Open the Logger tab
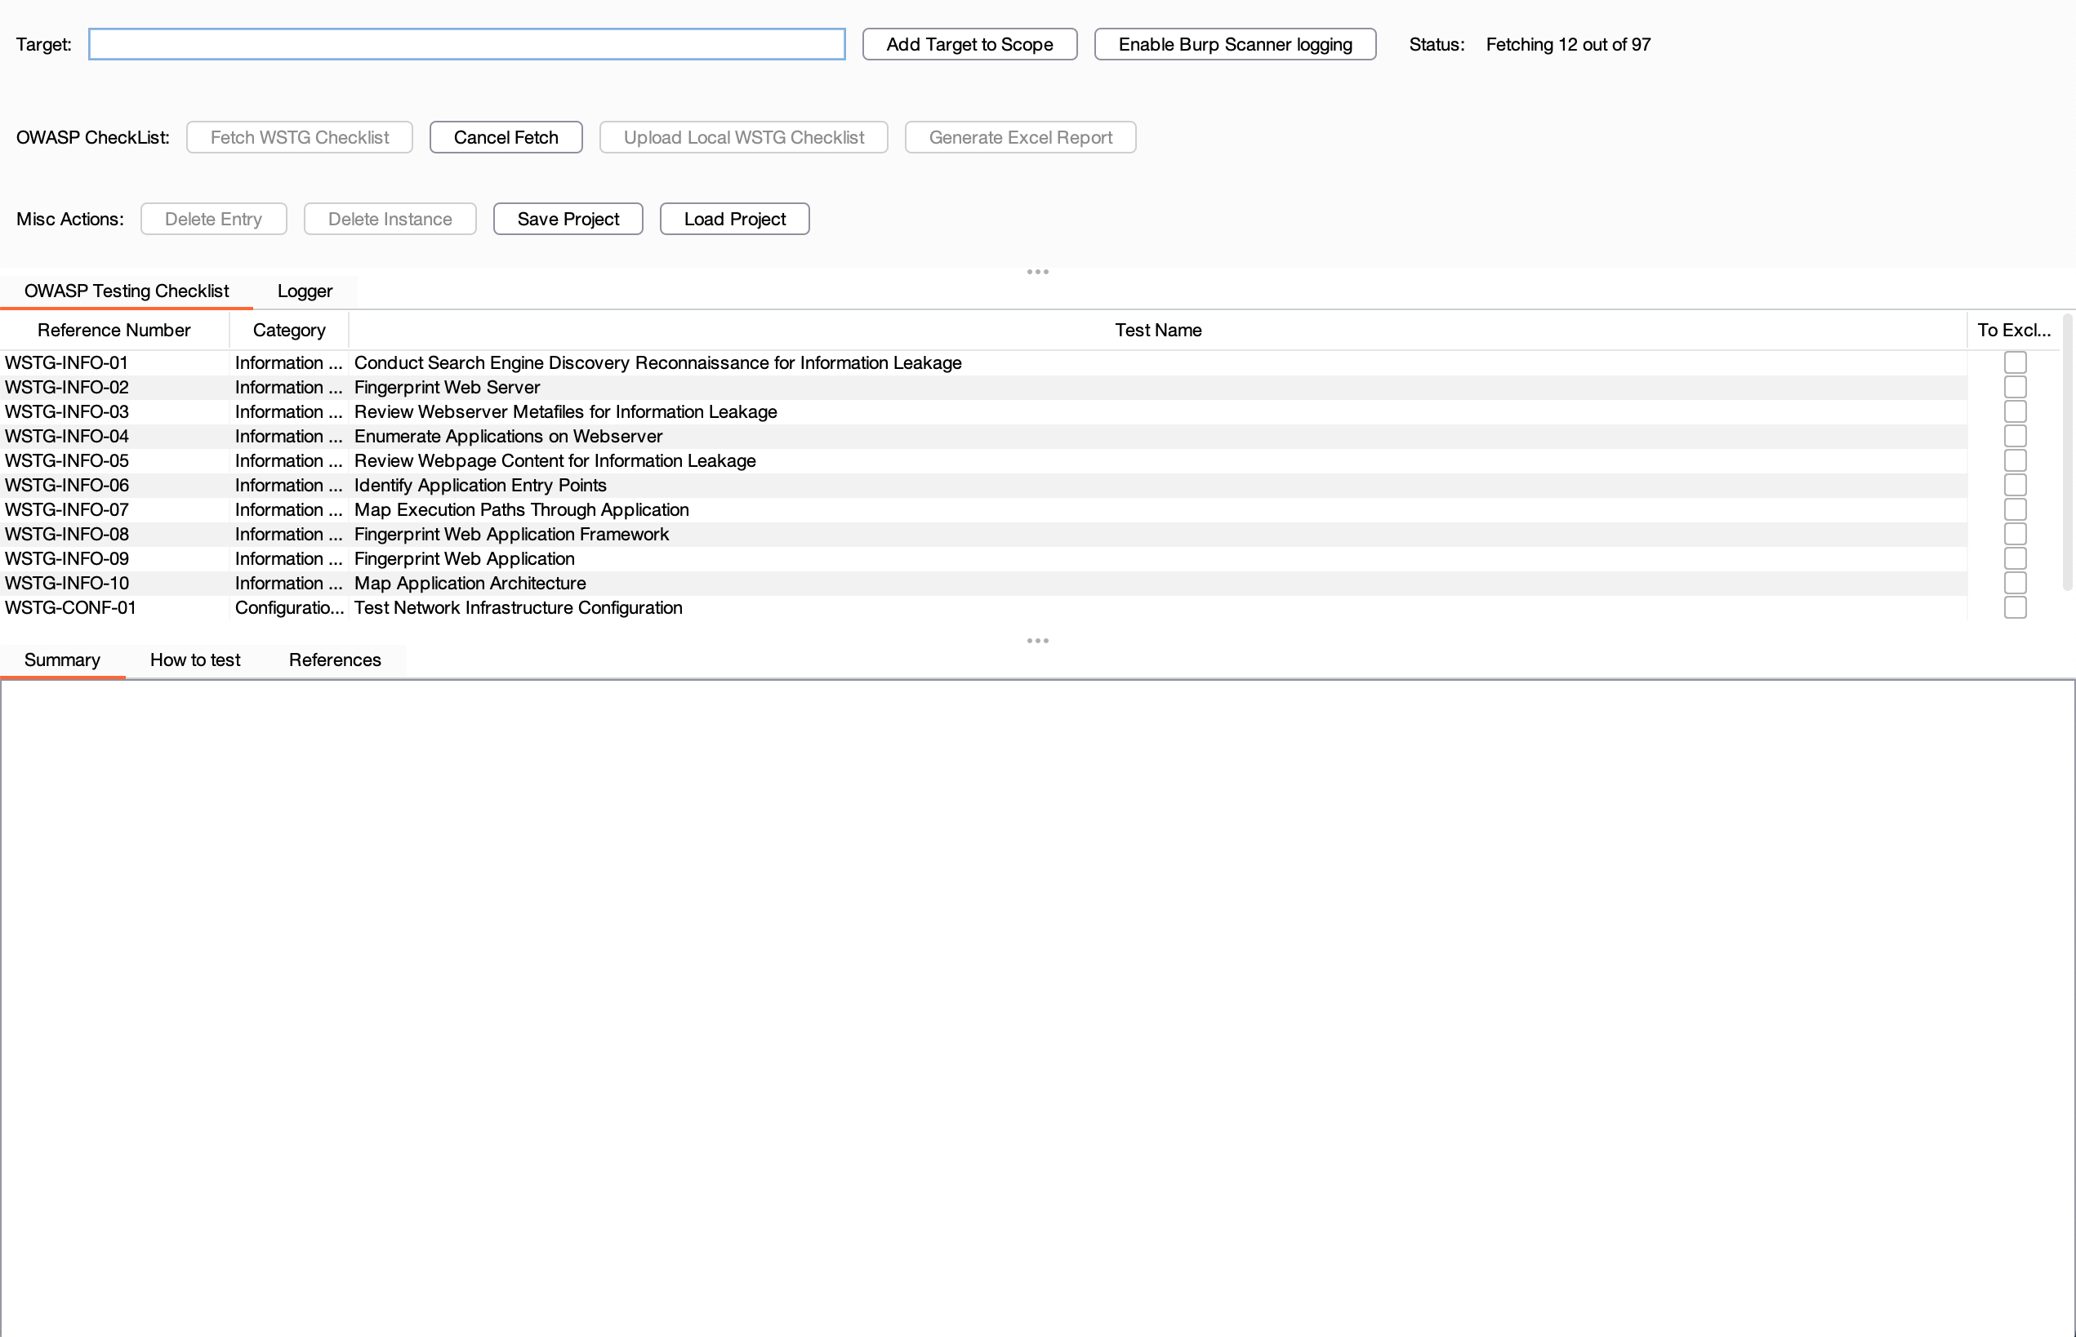The height and width of the screenshot is (1337, 2076). (x=305, y=291)
